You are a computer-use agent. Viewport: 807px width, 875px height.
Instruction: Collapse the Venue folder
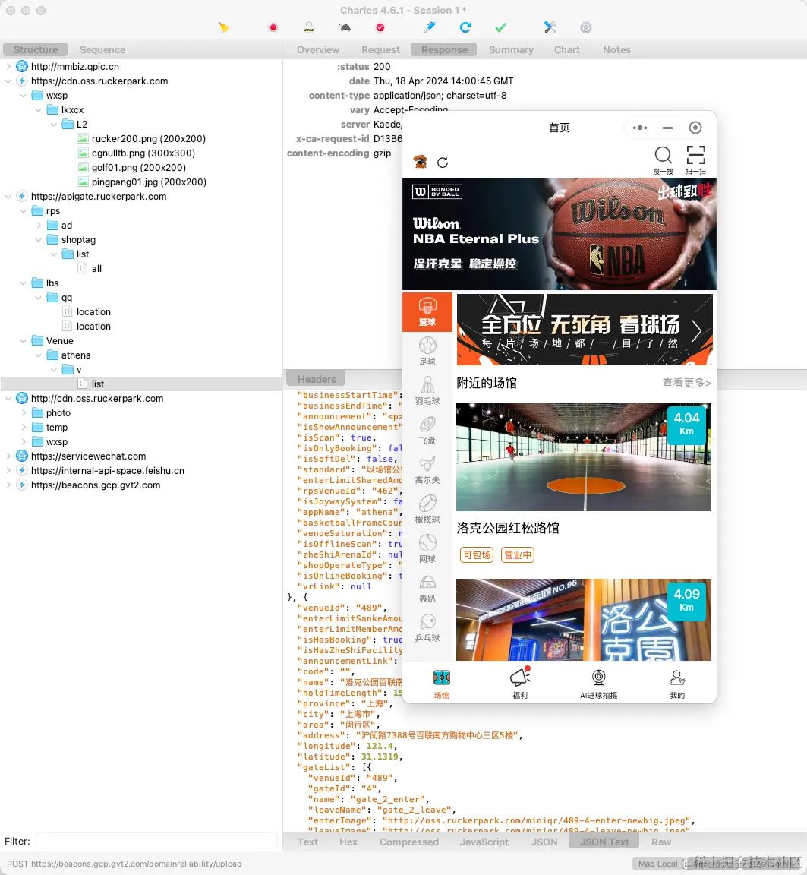tap(24, 341)
